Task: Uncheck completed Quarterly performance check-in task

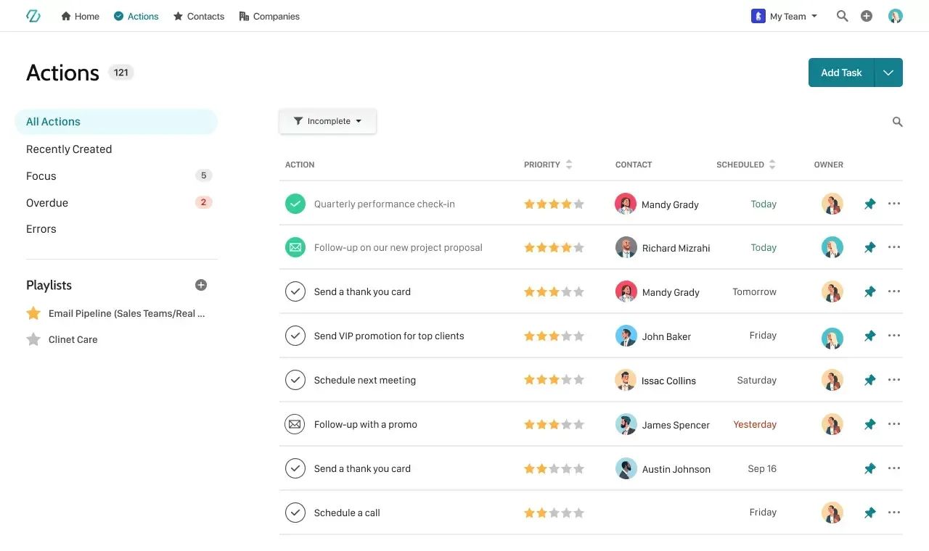Action: click(x=295, y=204)
